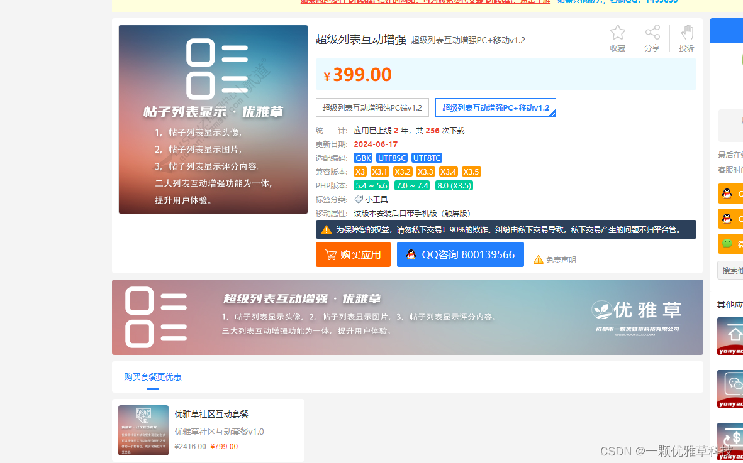
Task: Click the PHP 5.4 ~ 5.6 tag
Action: click(x=371, y=185)
